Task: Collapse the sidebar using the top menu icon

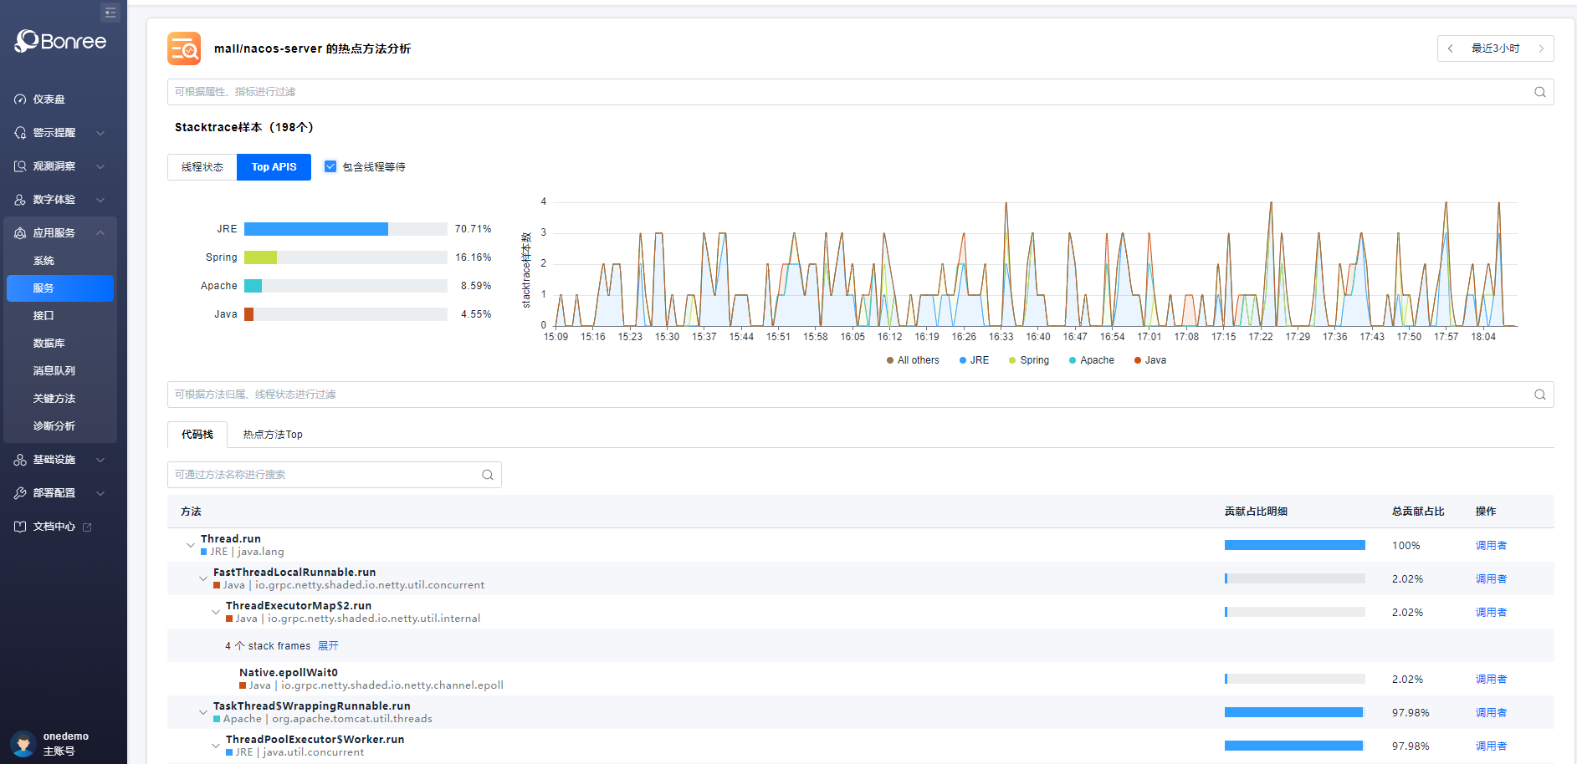Action: pyautogui.click(x=110, y=13)
